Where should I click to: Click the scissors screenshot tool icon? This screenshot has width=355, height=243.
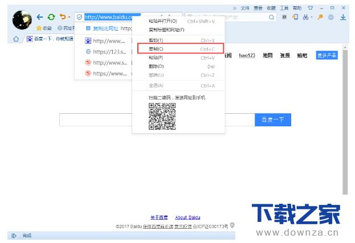click(x=306, y=18)
